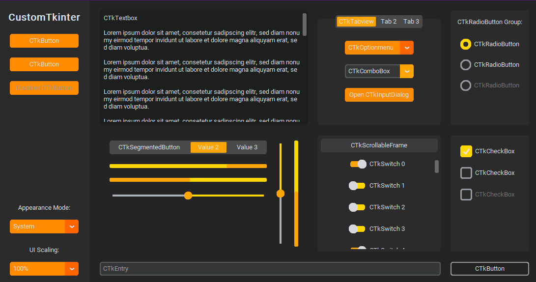The image size is (536, 282).
Task: Open the System appearance mode dropdown
Action: point(37,226)
